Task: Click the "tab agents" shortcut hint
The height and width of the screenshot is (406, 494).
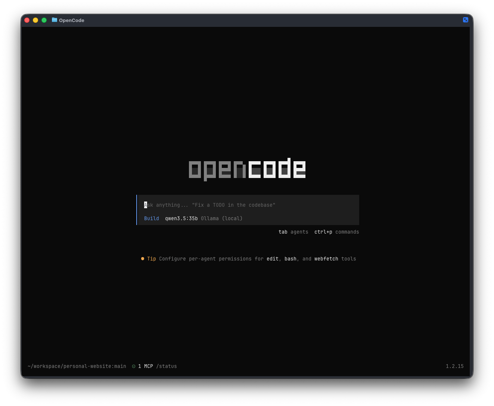Action: [293, 232]
